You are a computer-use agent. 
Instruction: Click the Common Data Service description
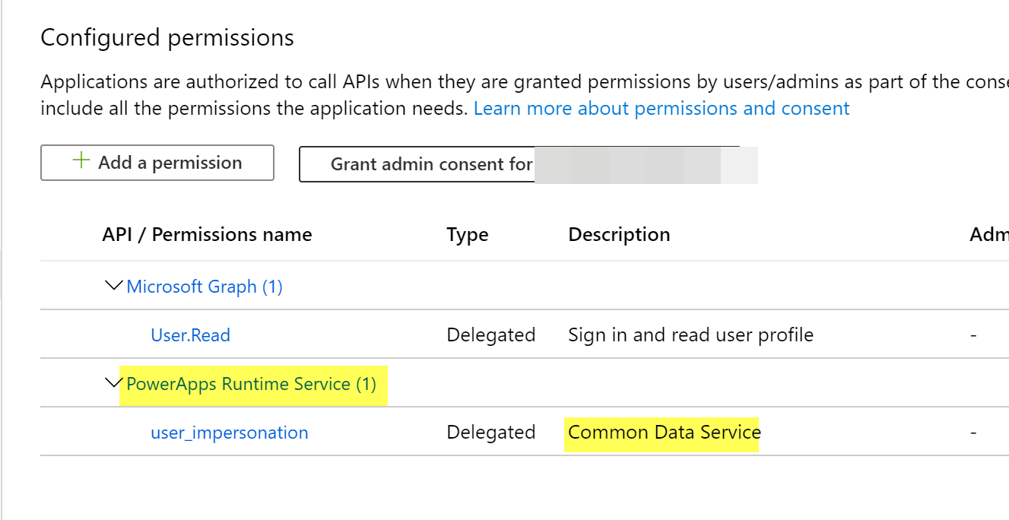click(665, 433)
